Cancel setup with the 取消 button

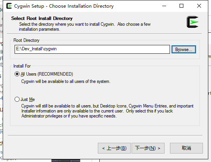point(186,148)
